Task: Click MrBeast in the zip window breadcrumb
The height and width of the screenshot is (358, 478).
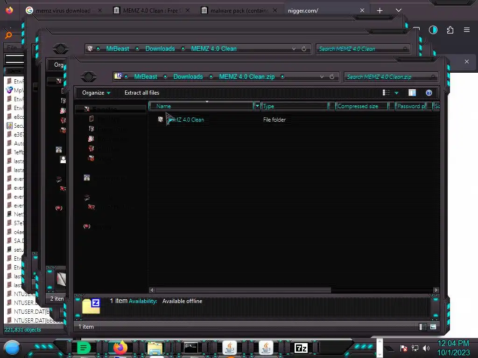Action: click(146, 77)
